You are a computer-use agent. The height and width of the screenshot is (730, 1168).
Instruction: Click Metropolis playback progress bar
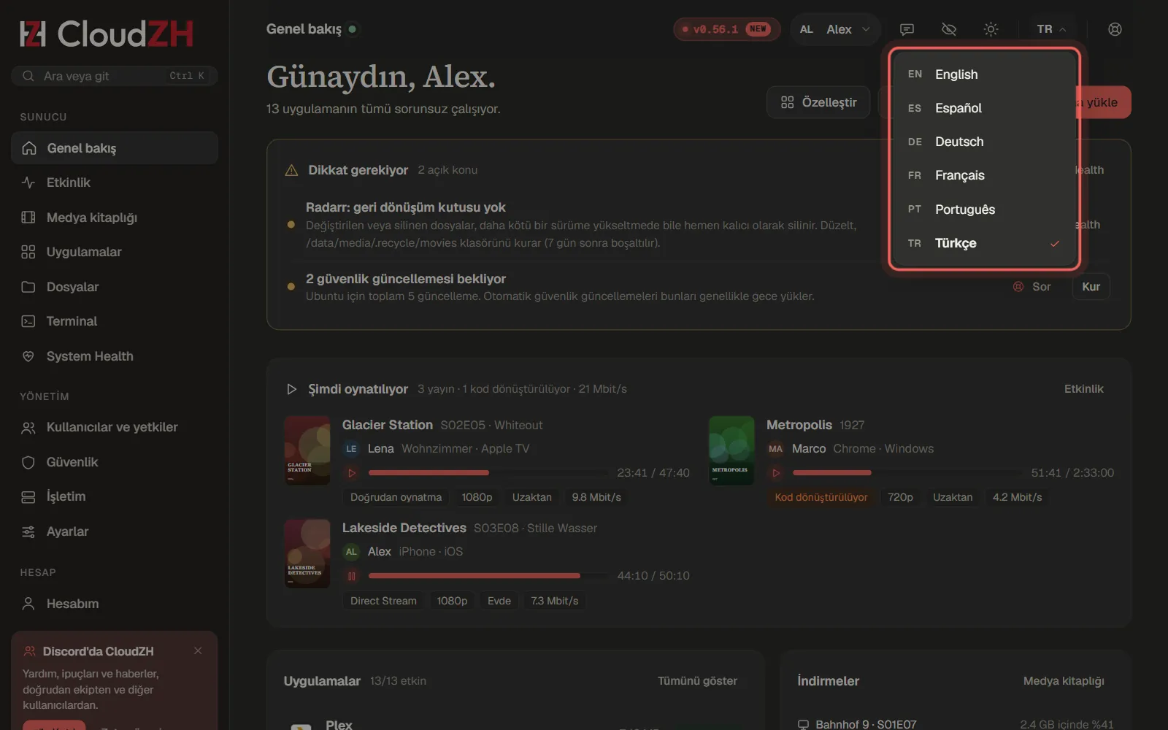tap(906, 473)
